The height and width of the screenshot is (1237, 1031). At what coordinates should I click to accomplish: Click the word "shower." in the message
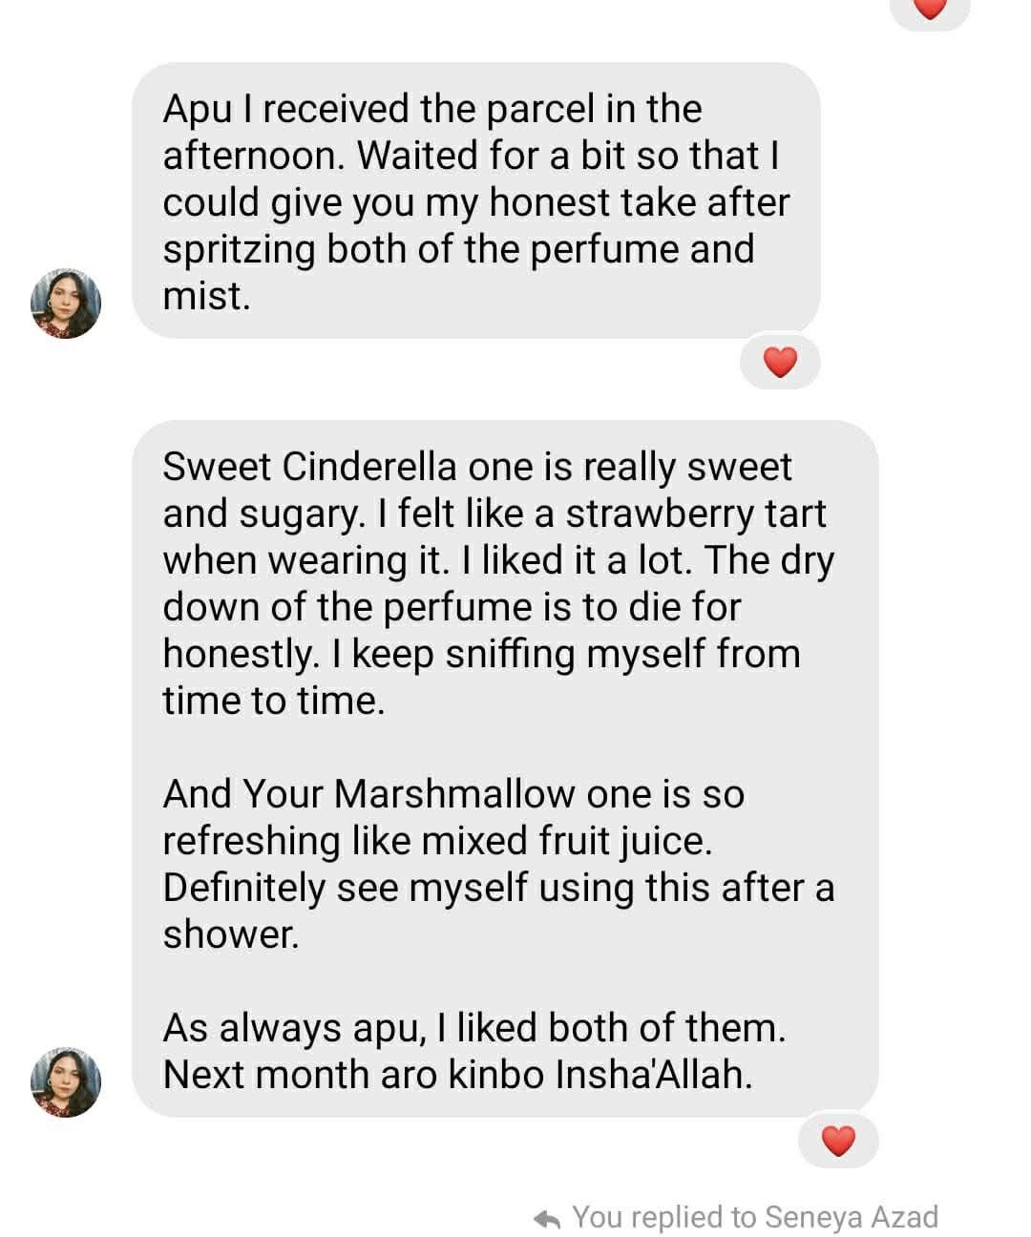point(231,934)
